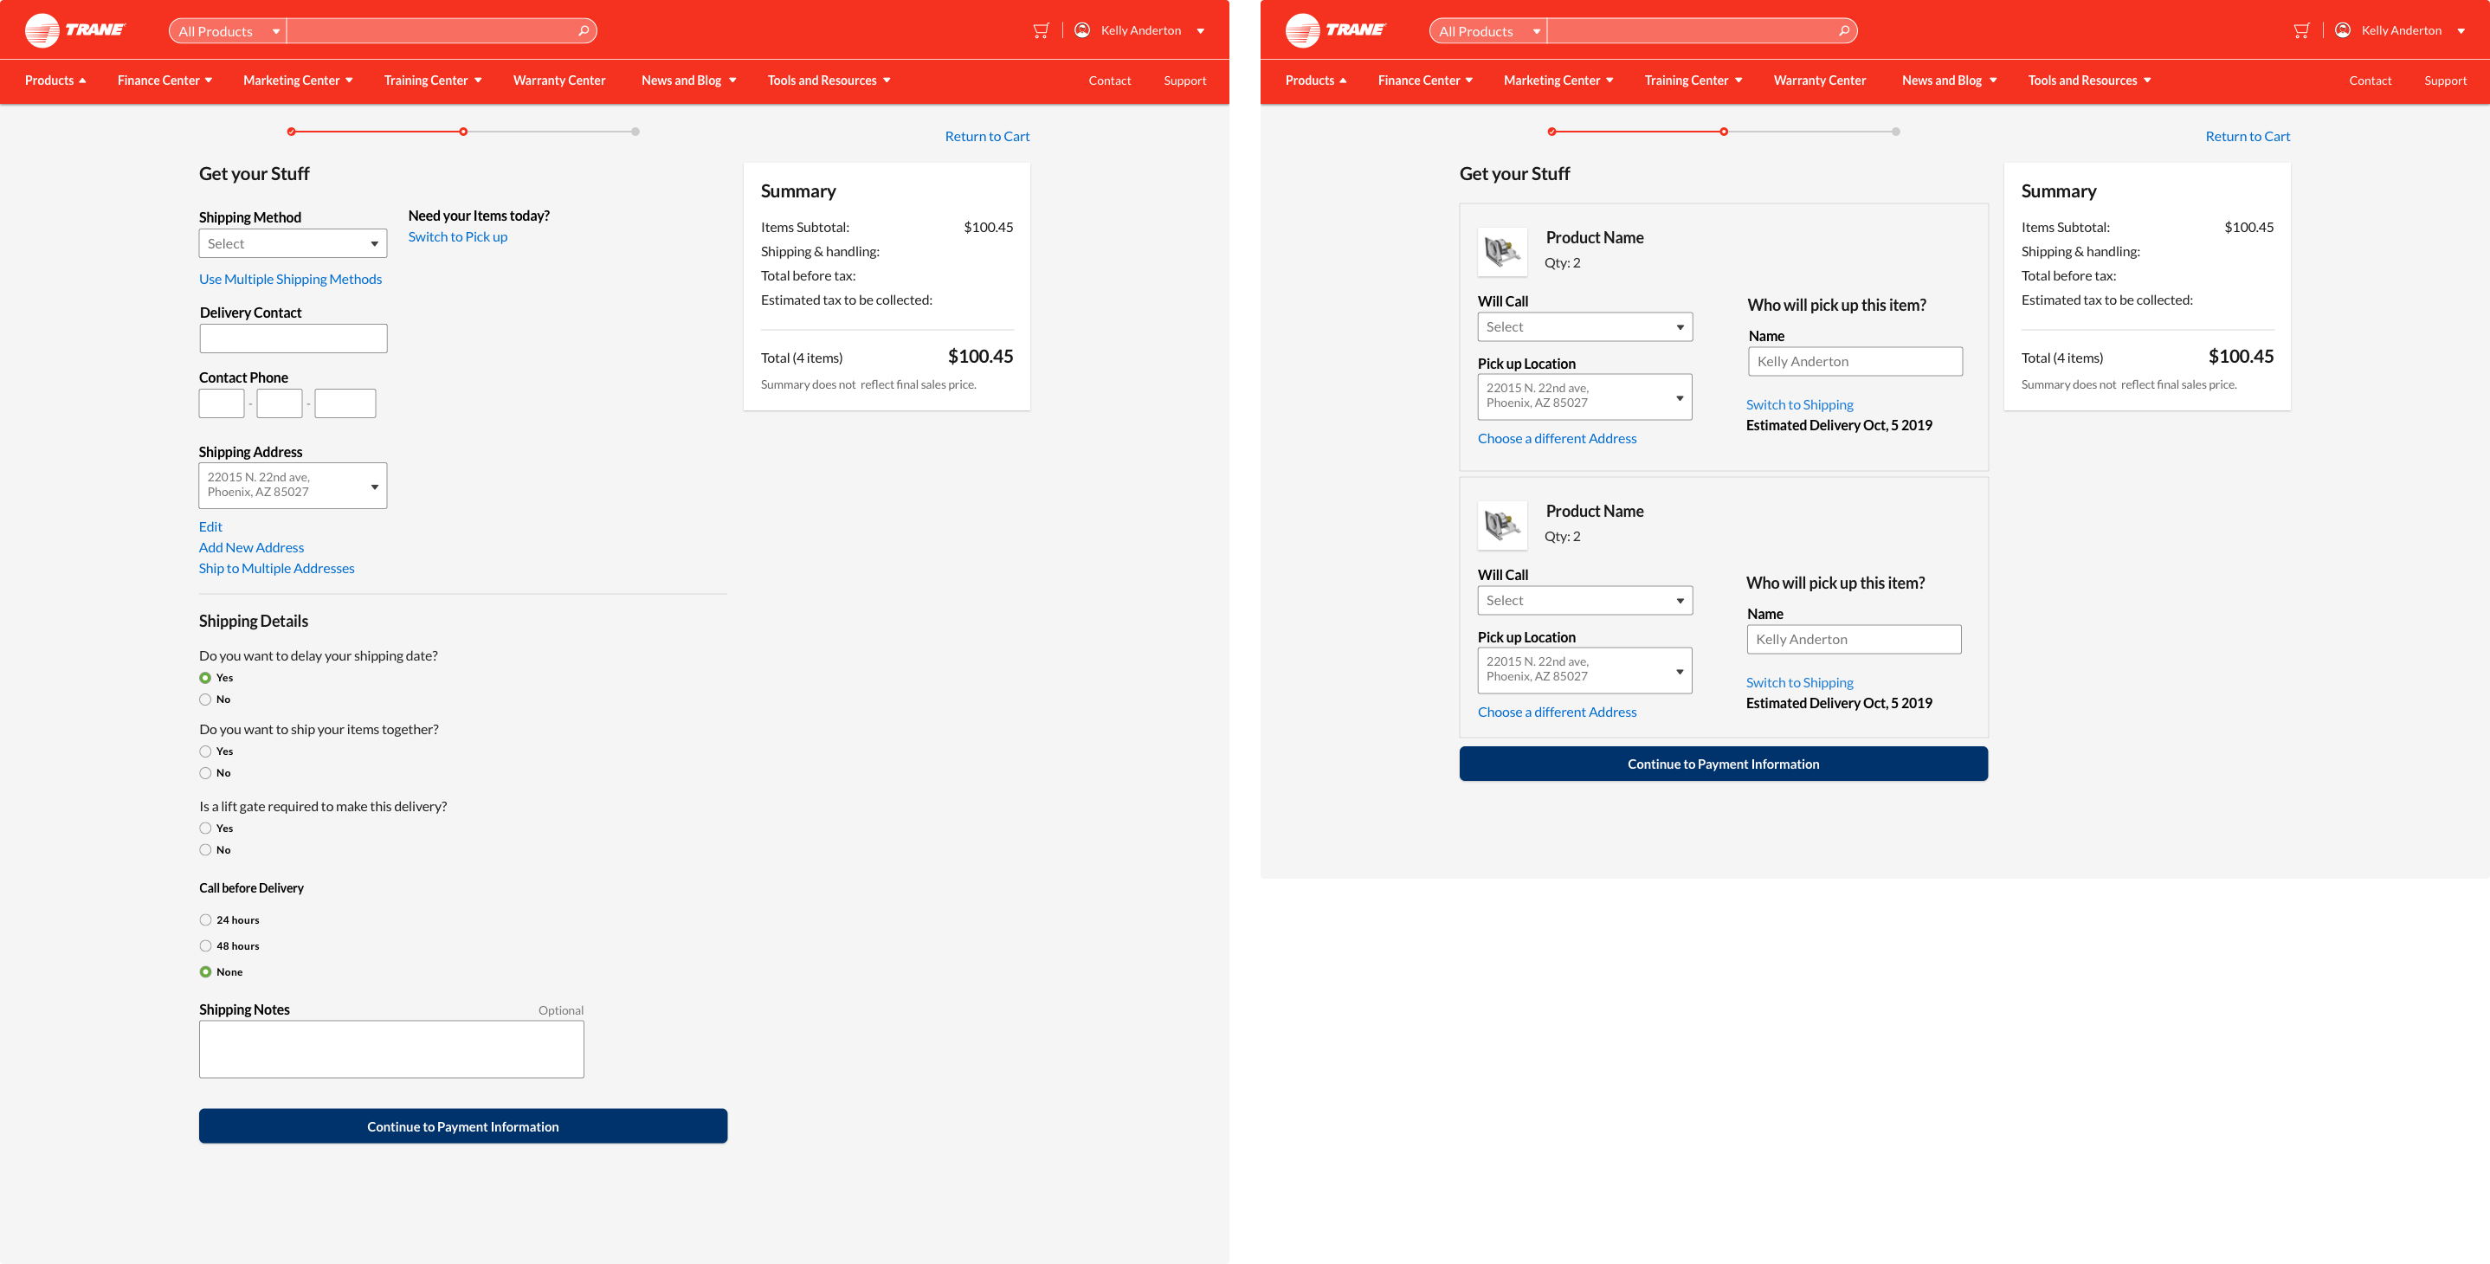Click into the Shipping Notes text area
This screenshot has height=1264, width=2490.
pyautogui.click(x=390, y=1049)
